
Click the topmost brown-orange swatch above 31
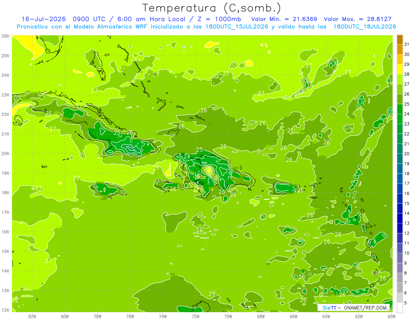click(400, 39)
